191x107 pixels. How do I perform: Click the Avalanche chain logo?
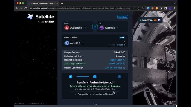click(x=67, y=28)
